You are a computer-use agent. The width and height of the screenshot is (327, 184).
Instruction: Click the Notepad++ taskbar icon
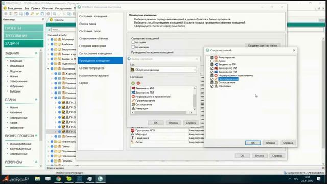click(x=69, y=179)
